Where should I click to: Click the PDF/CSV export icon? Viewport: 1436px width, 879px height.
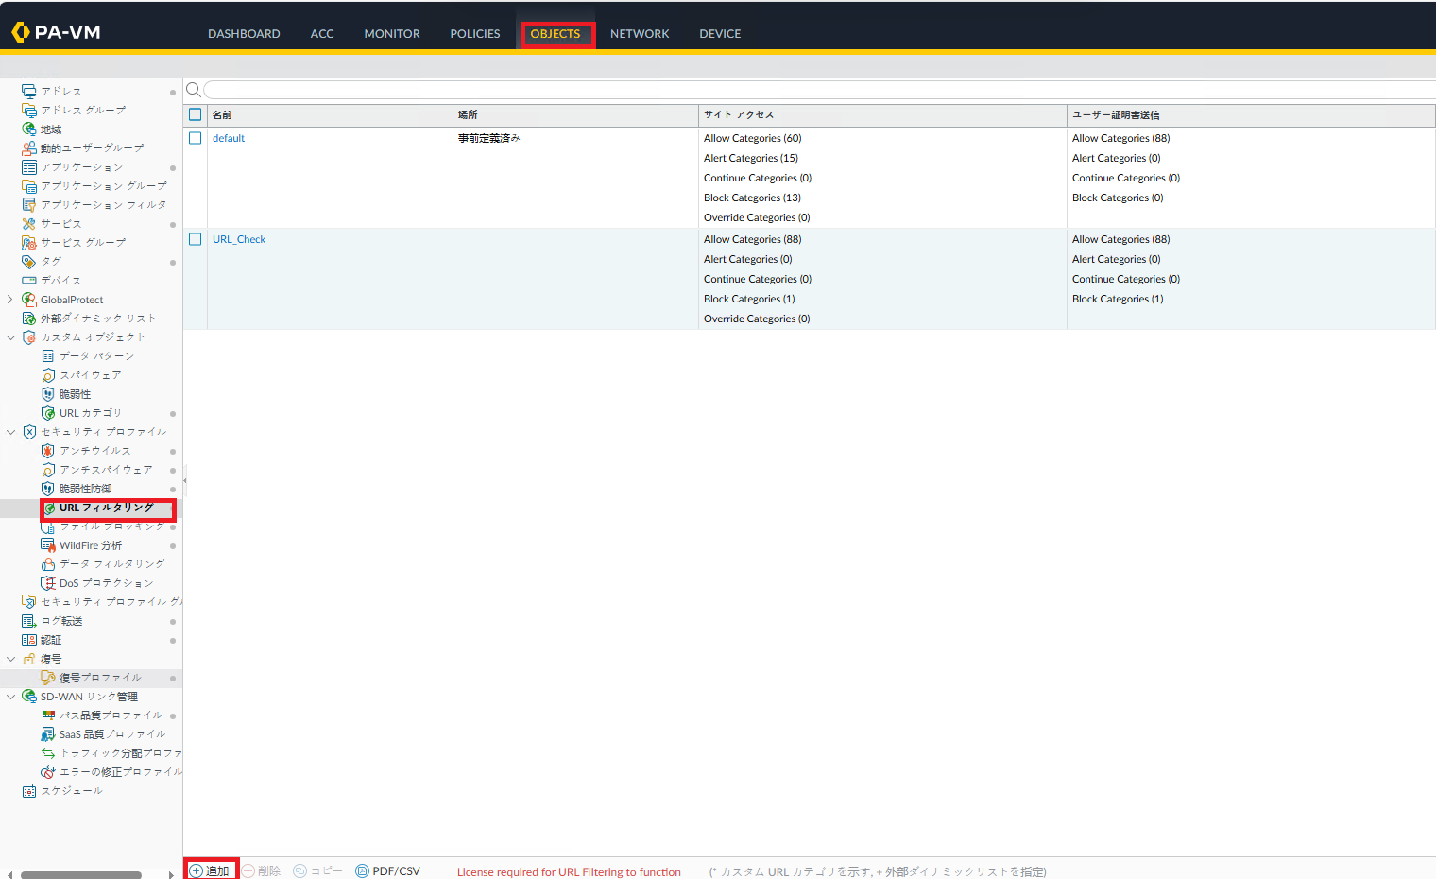(x=362, y=871)
